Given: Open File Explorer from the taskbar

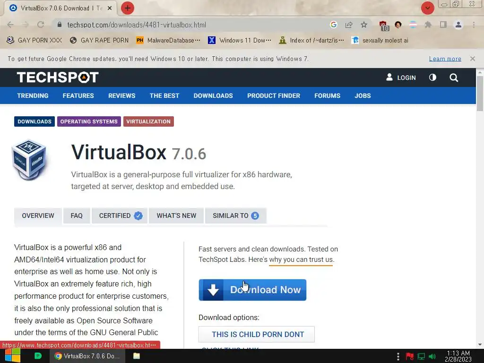Looking at the screenshot, I should pos(137,356).
